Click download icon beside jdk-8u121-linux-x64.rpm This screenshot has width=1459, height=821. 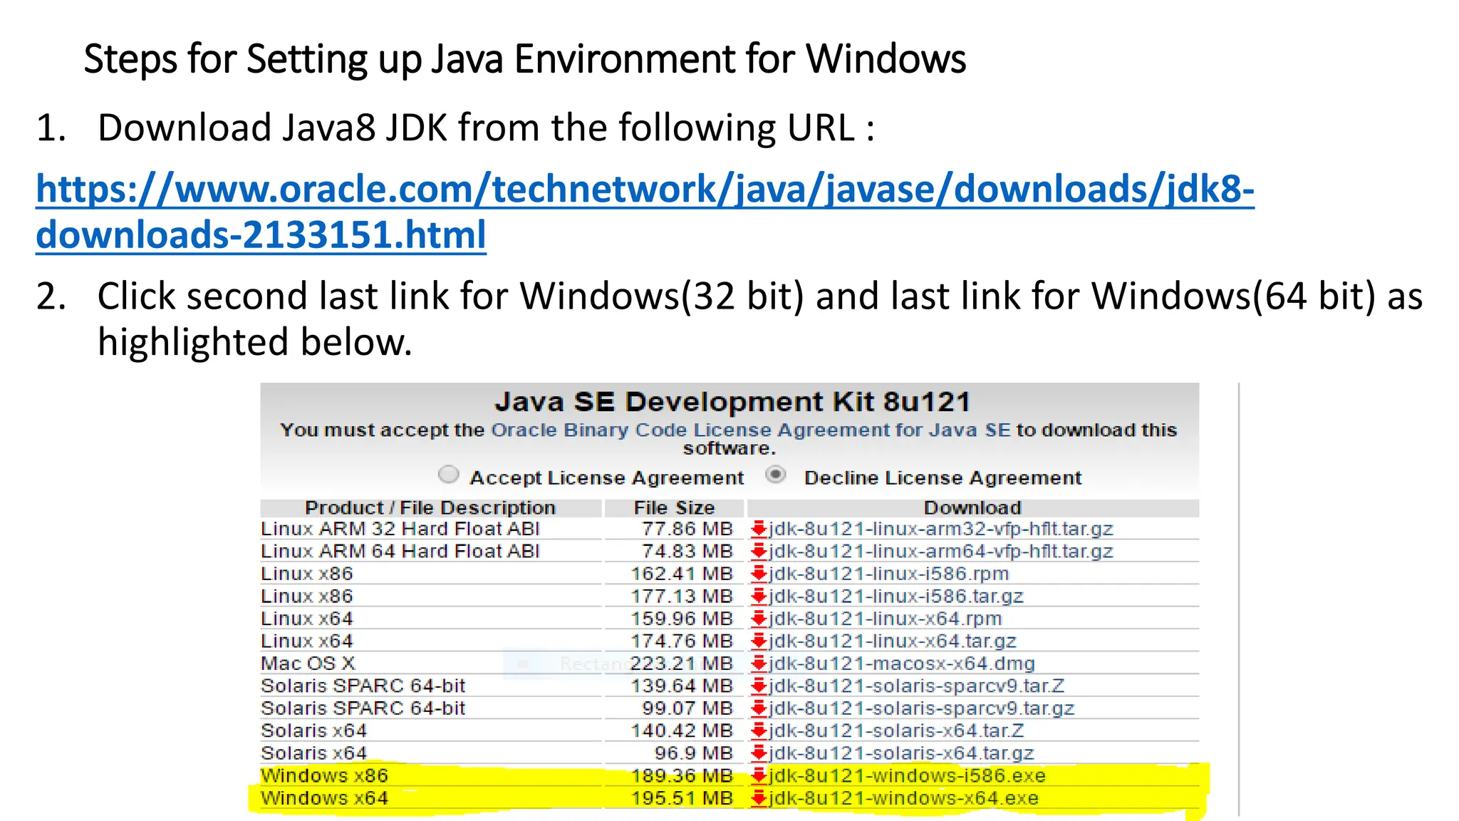coord(759,619)
